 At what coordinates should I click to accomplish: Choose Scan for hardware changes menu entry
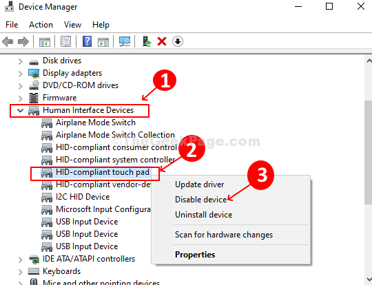pyautogui.click(x=224, y=235)
